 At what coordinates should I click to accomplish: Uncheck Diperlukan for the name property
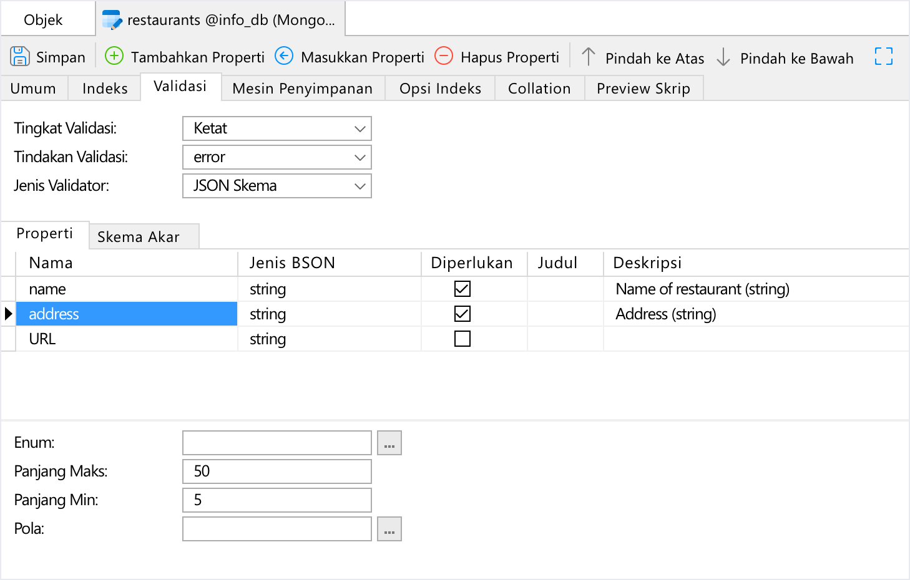[x=462, y=289]
